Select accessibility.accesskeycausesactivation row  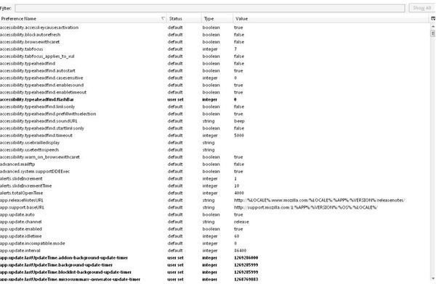215,28
